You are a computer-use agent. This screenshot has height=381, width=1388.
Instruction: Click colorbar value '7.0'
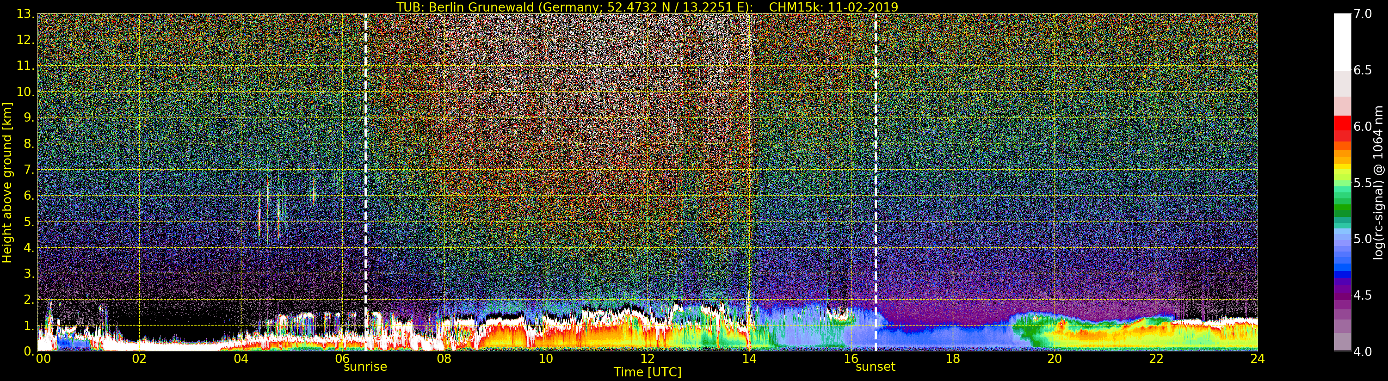1363,14
